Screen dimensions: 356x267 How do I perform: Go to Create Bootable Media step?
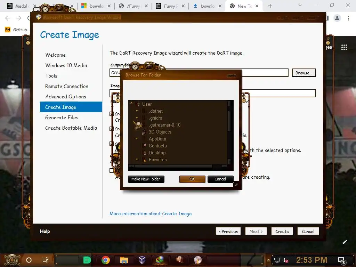click(x=71, y=128)
